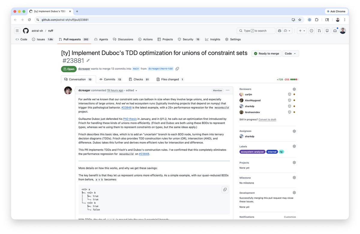Open 1Password extension icon
The height and width of the screenshot is (234, 360).
point(309,20)
